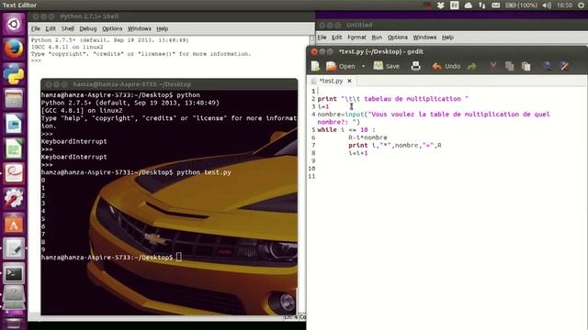This screenshot has width=588, height=330.
Task: Click the 'python test.py' command in terminal
Action: coord(204,172)
